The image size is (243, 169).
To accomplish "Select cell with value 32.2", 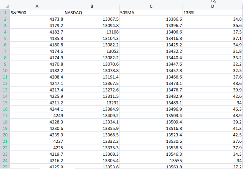I will (x=213, y=64).
